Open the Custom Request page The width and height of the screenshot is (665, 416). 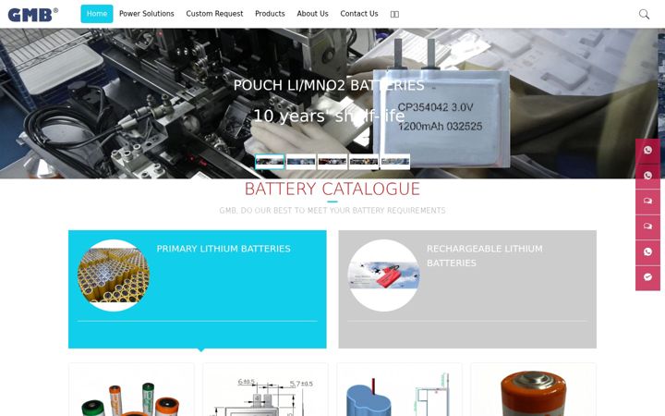click(214, 14)
